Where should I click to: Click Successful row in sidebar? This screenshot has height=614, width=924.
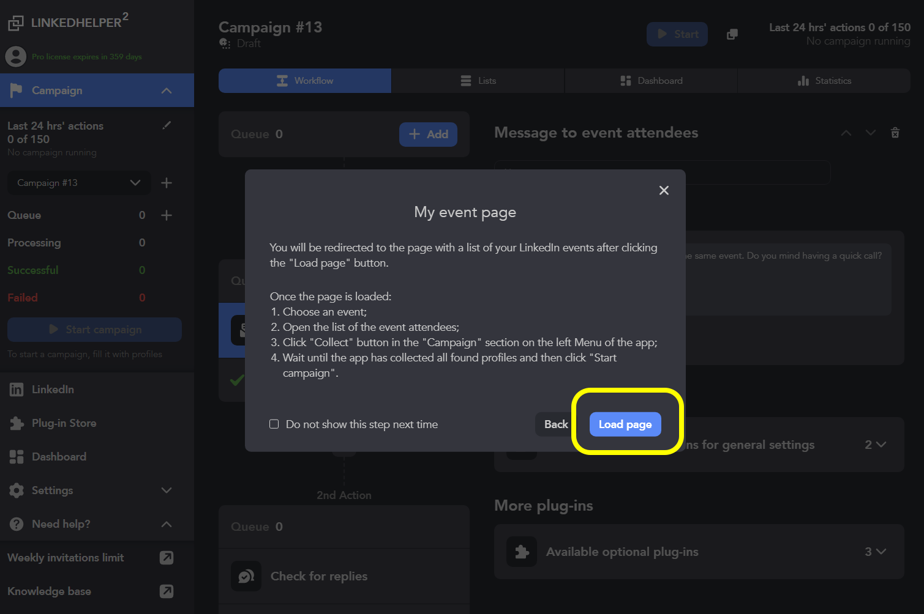pyautogui.click(x=77, y=270)
